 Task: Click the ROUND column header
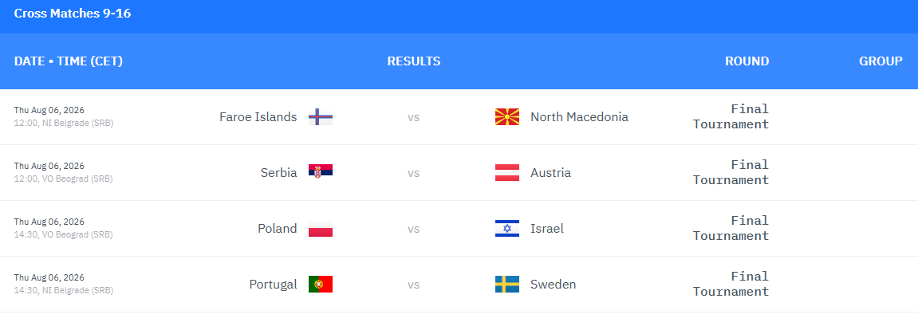pos(747,61)
